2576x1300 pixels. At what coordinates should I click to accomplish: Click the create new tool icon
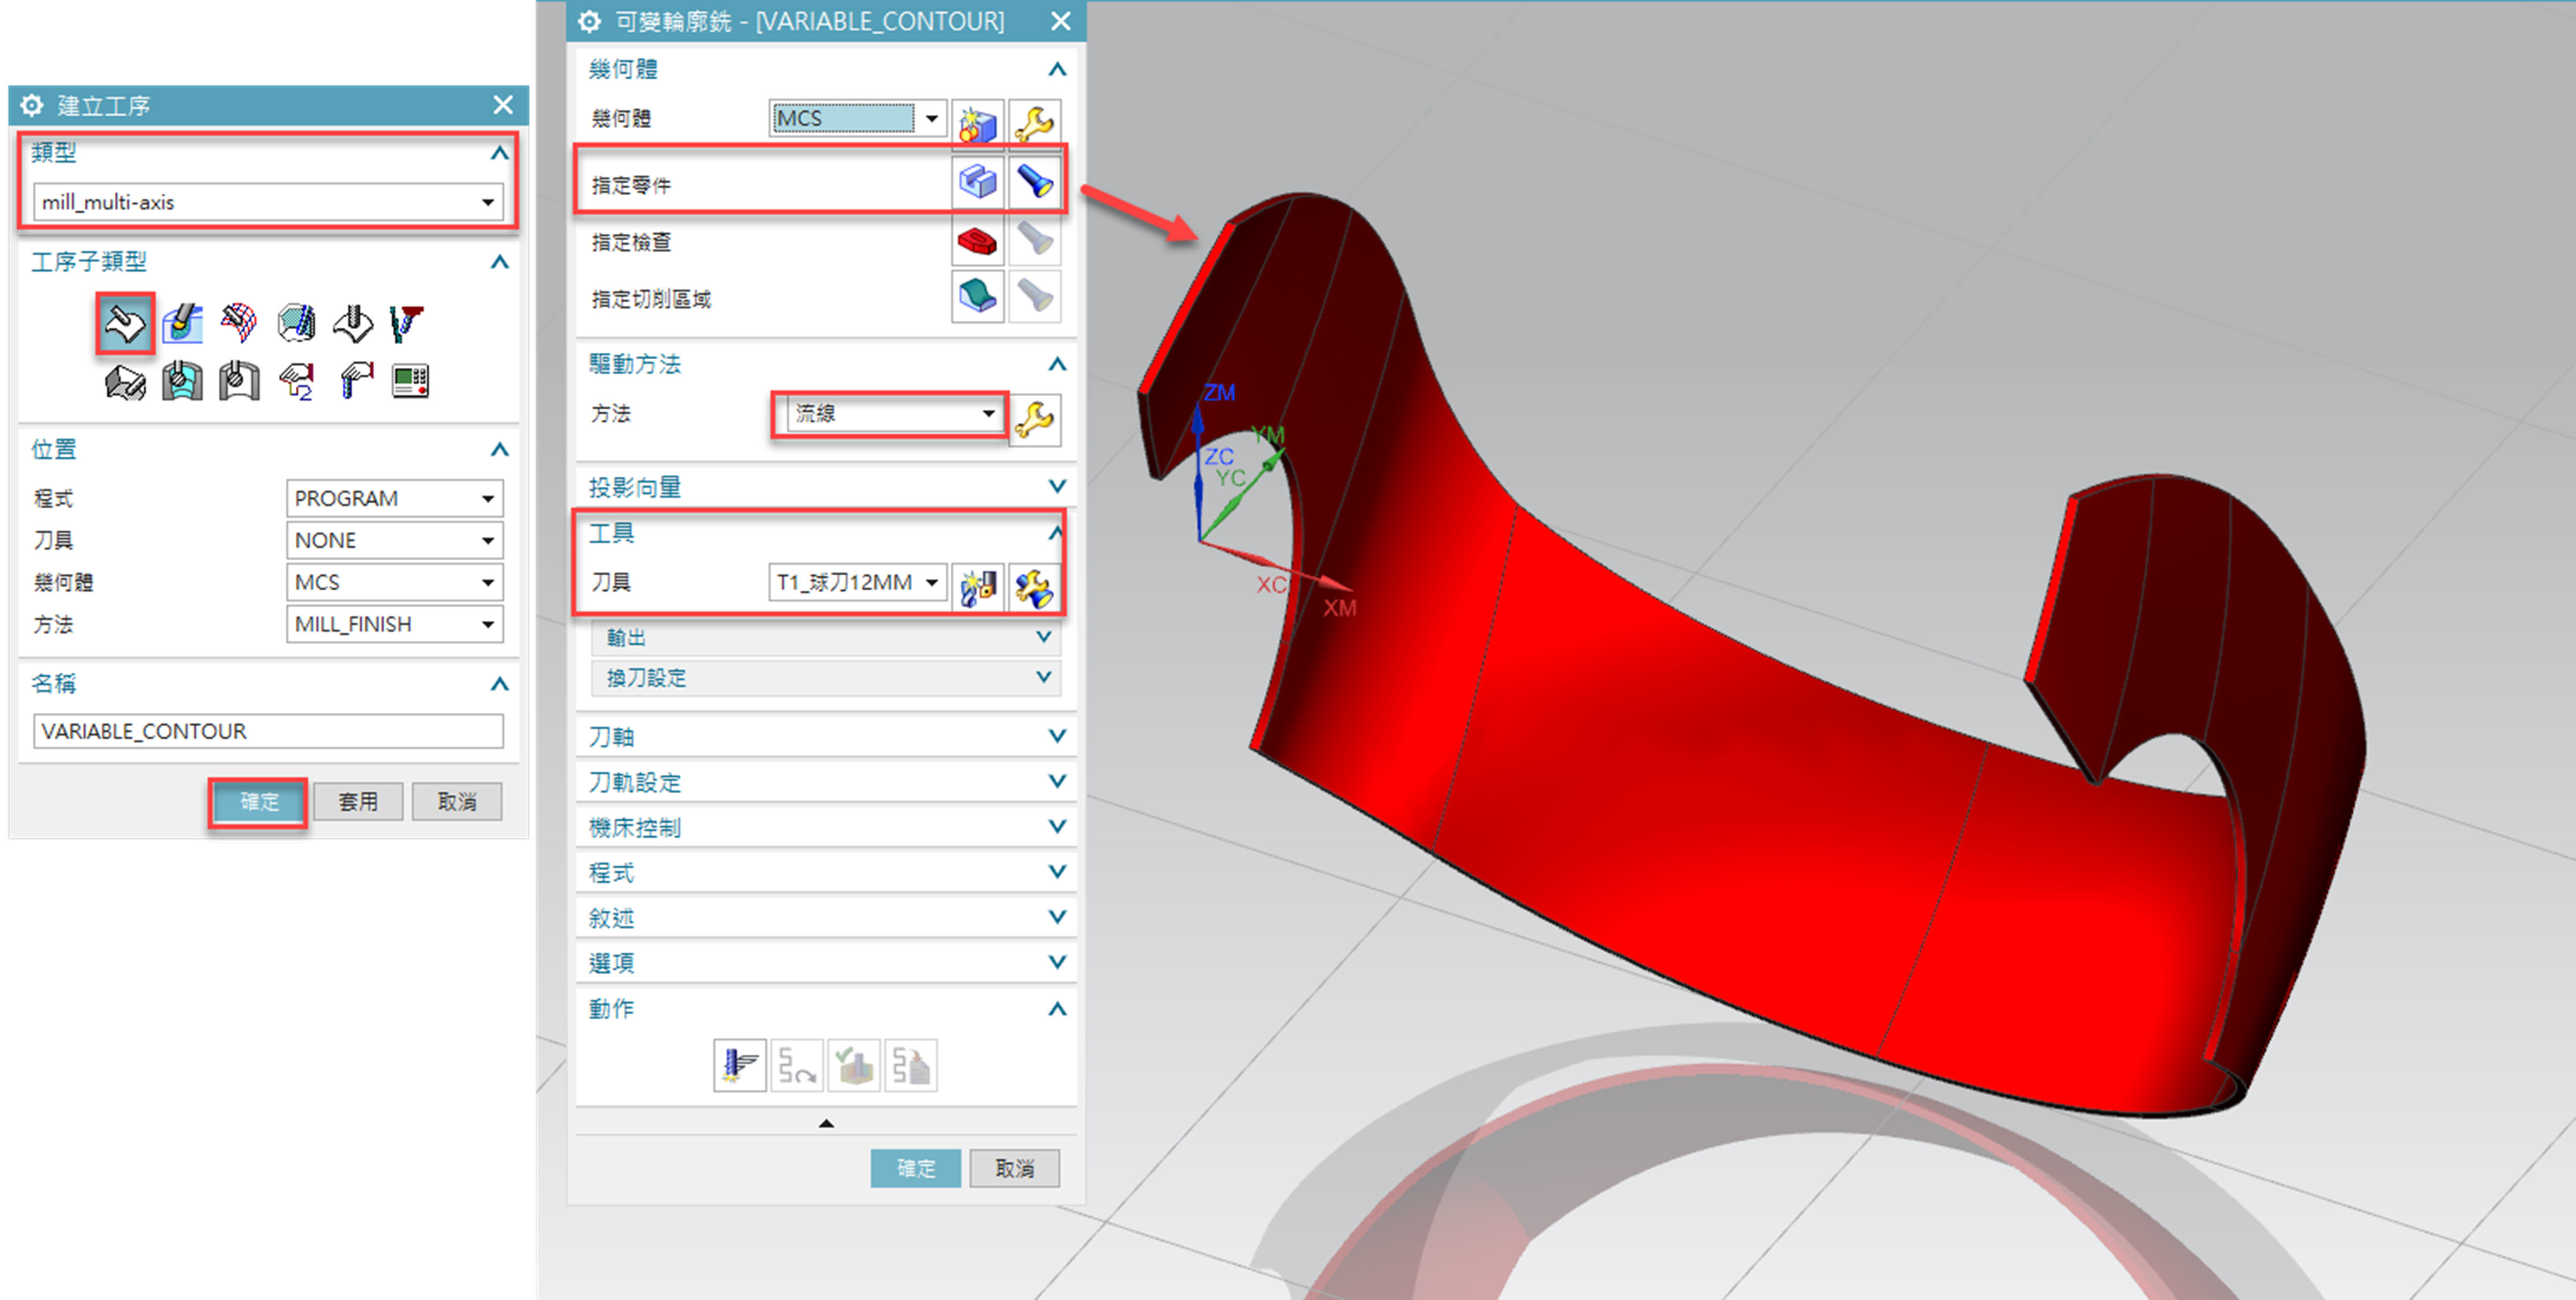pos(977,587)
